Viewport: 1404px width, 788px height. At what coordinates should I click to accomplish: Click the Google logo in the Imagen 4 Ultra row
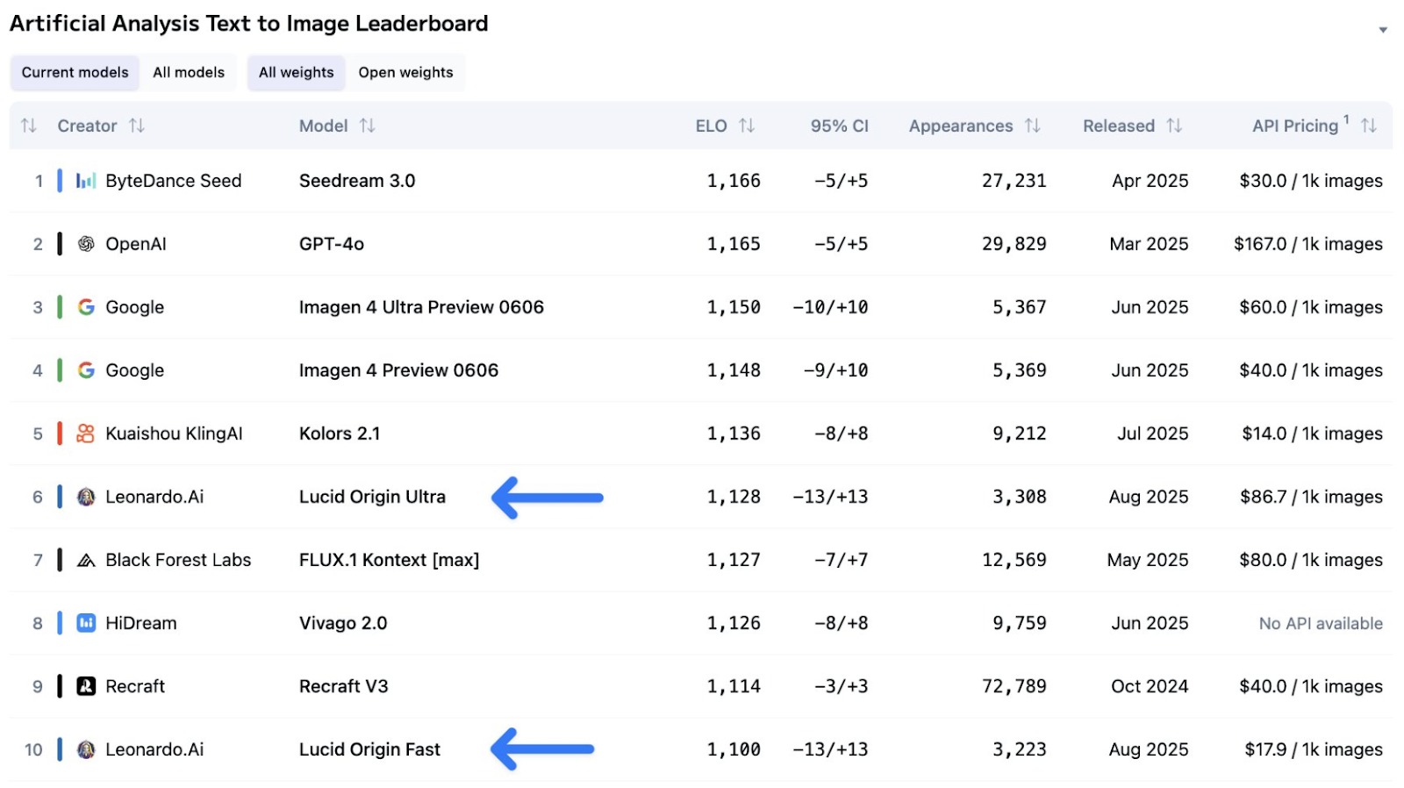click(86, 307)
